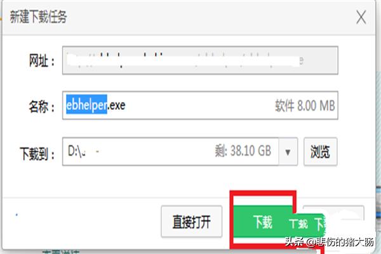Expand the 下载到 location dropdown arrow
381x254 pixels.
pos(288,152)
